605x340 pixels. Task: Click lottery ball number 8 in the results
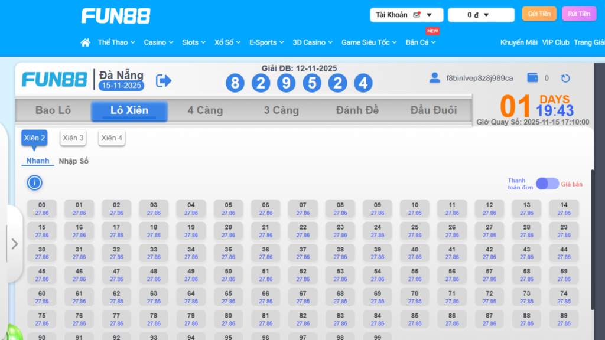(x=235, y=83)
